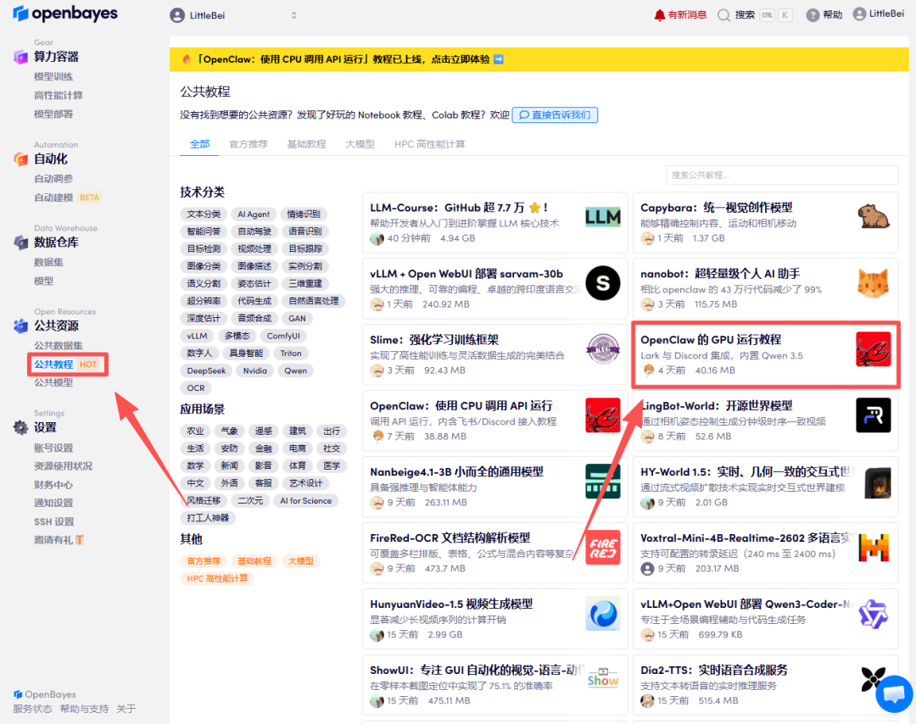Click the yellow OpenClaw announcement banner text

[x=343, y=59]
